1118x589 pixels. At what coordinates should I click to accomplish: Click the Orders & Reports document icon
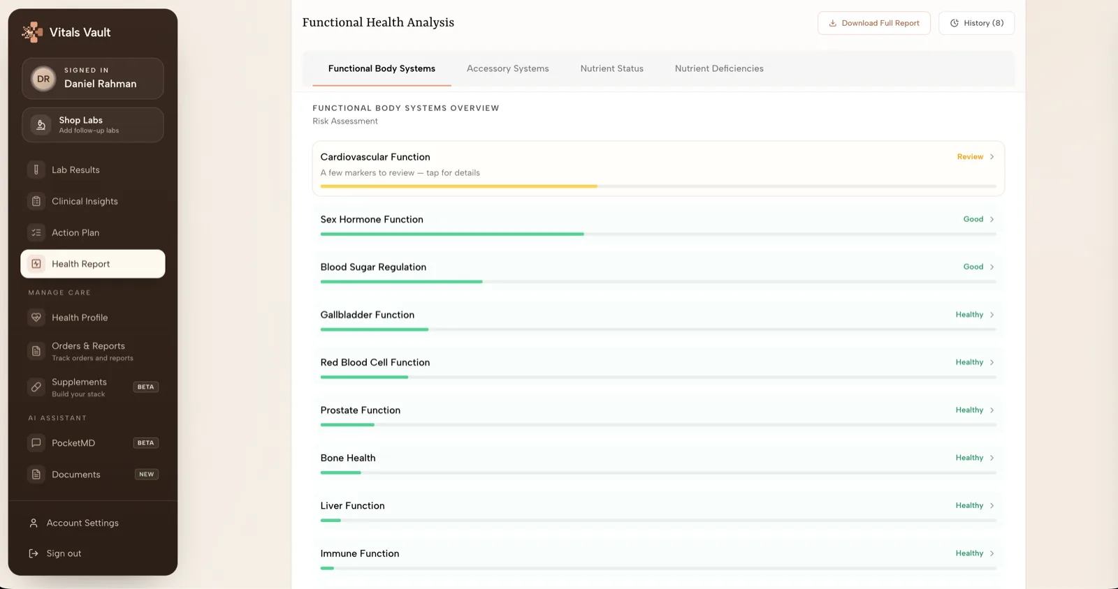(36, 351)
